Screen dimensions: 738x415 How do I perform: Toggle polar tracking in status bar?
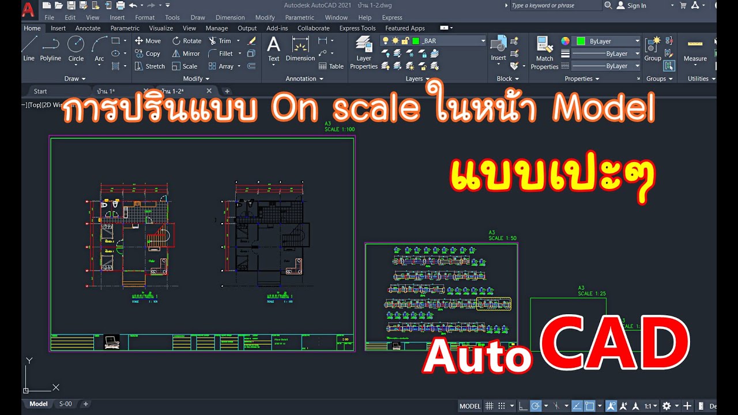click(536, 406)
